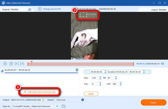Click the loop segment playback icon

click(x=22, y=63)
